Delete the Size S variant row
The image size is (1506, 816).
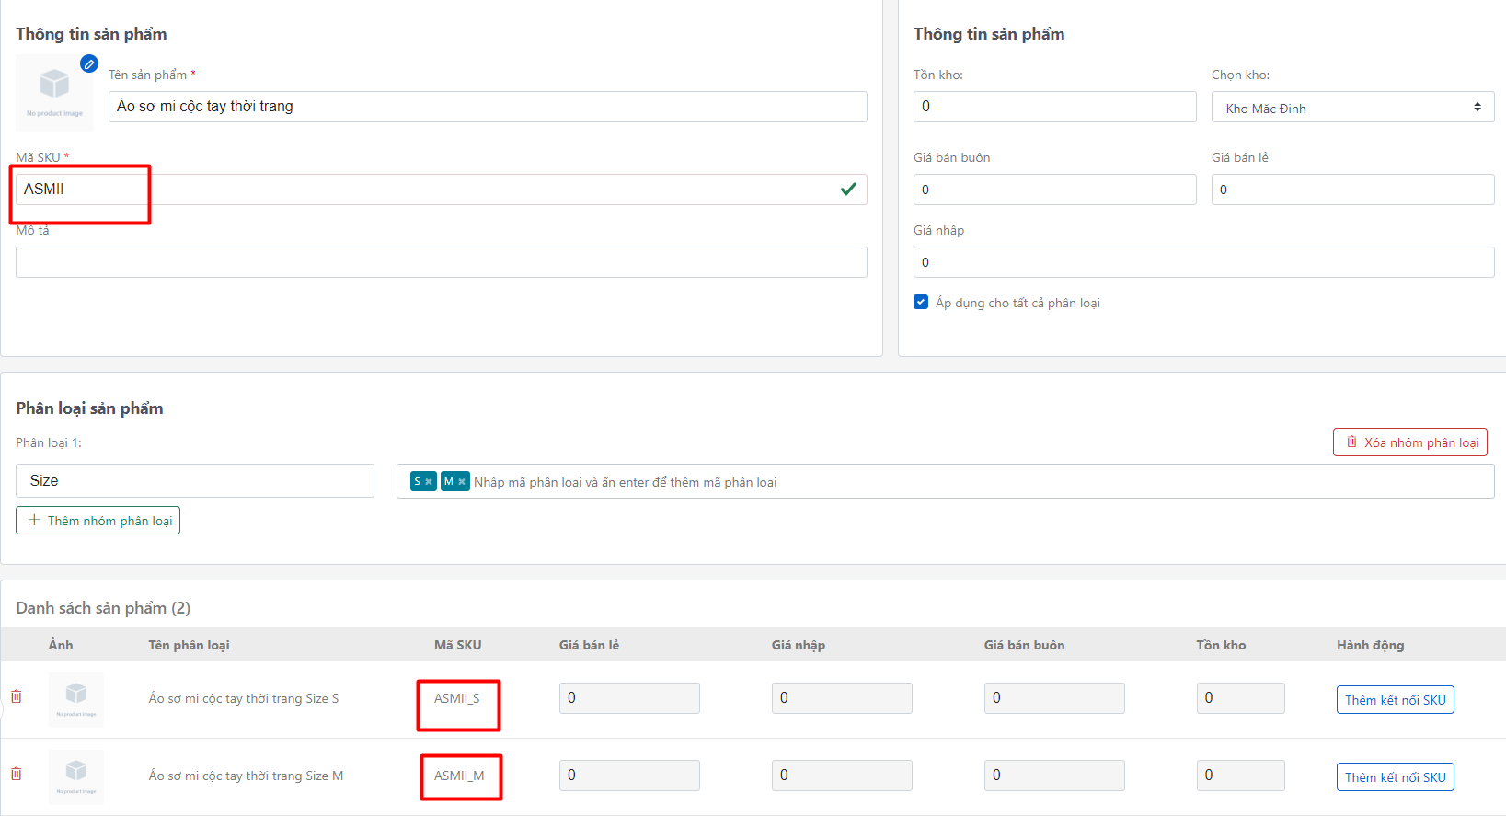tap(17, 696)
